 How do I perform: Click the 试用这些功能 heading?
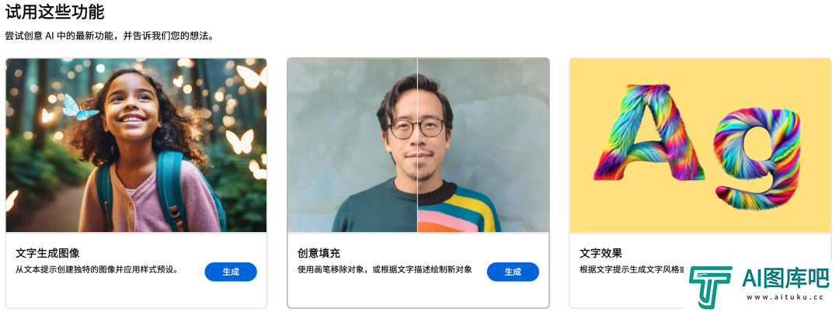click(x=54, y=11)
